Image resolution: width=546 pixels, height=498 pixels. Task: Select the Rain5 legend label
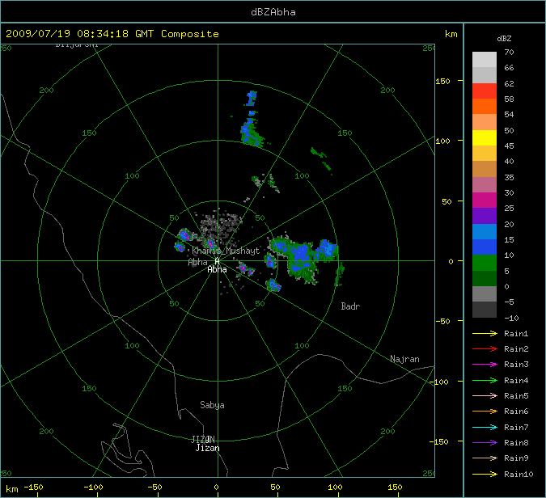516,395
